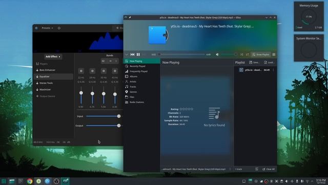Browse Tracks in Elisa sidebar
Image resolution: width=328 pixels, height=185 pixels.
tap(142, 87)
